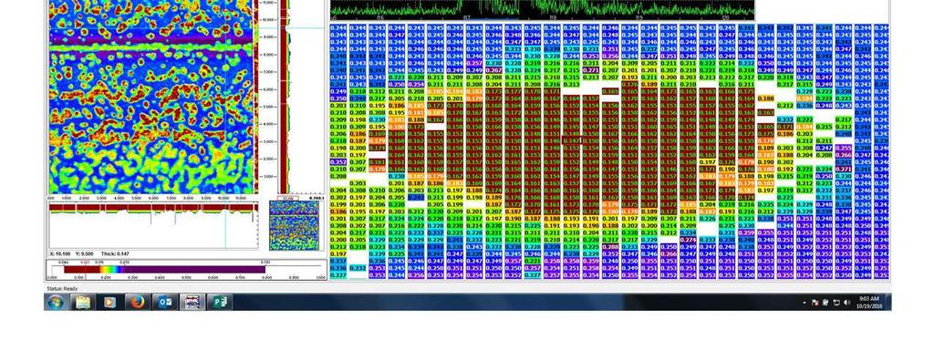Image resolution: width=934 pixels, height=361 pixels.
Task: Show hidden system tray icons
Action: pyautogui.click(x=804, y=303)
